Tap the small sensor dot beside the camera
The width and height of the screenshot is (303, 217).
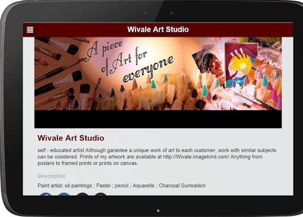pos(145,13)
